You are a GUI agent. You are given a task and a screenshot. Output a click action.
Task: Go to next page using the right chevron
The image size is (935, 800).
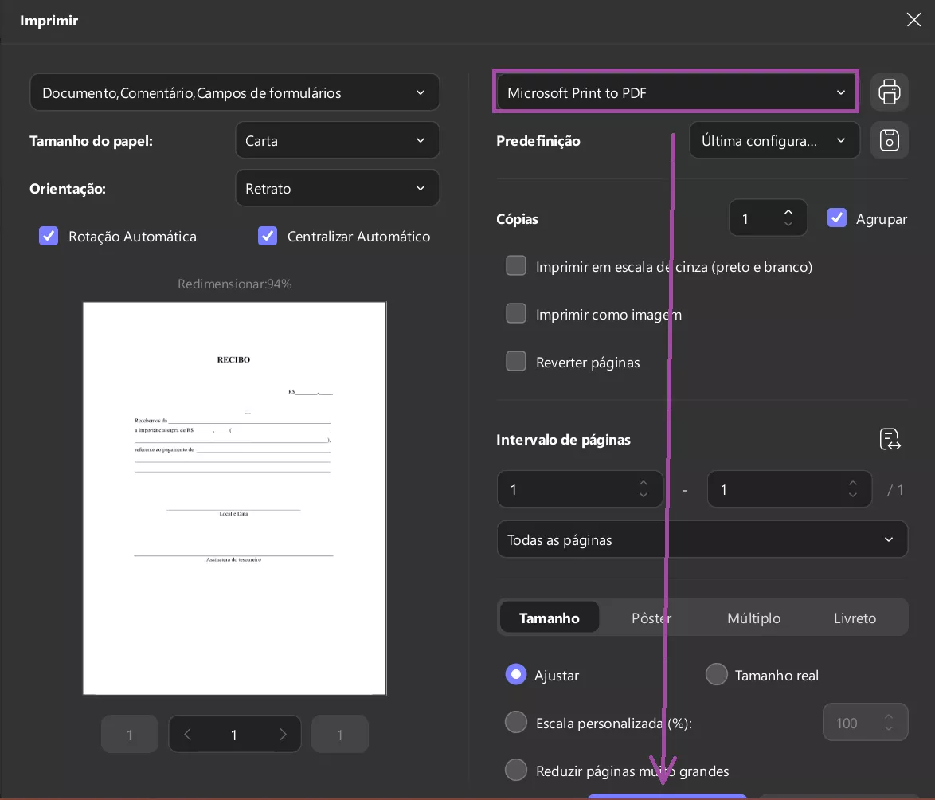(283, 734)
